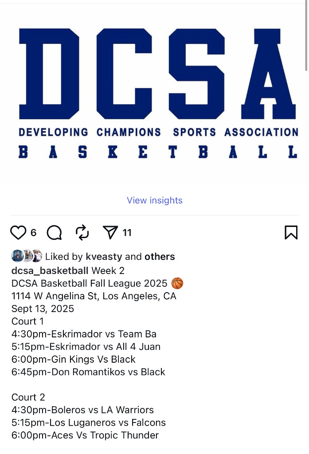This screenshot has height=454, width=309.
Task: Click the Court 2 heading in the caption
Action: coord(28,397)
